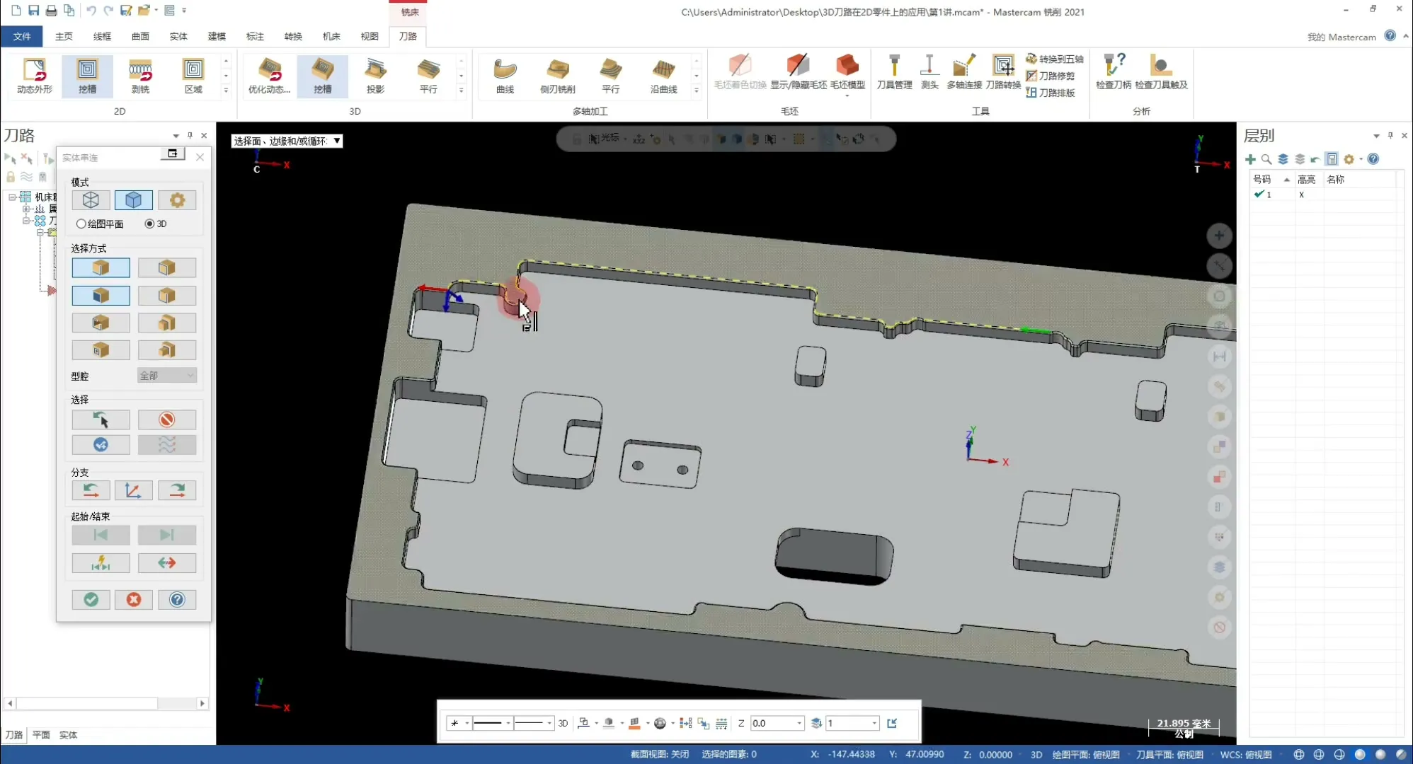This screenshot has height=764, width=1413.
Task: Open the 文件 file menu
Action: [x=22, y=36]
